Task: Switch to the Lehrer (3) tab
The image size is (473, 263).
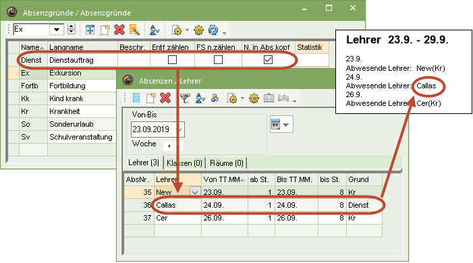Action: pos(143,163)
